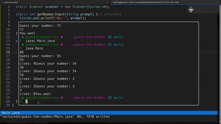The width and height of the screenshot is (221, 124).
Task: Click the "Lives: 3Guess your number: 54" line
Action: 48,71
